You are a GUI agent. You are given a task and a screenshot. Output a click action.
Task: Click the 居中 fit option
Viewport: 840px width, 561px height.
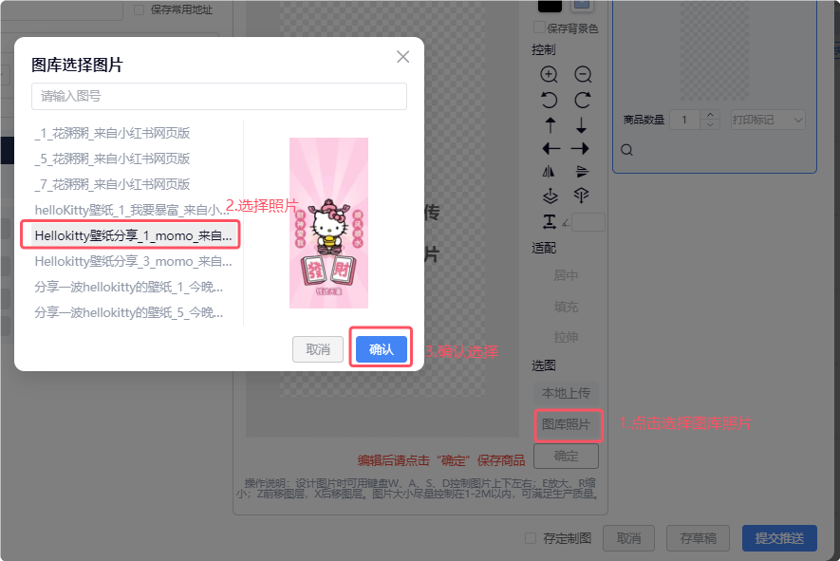click(x=566, y=275)
